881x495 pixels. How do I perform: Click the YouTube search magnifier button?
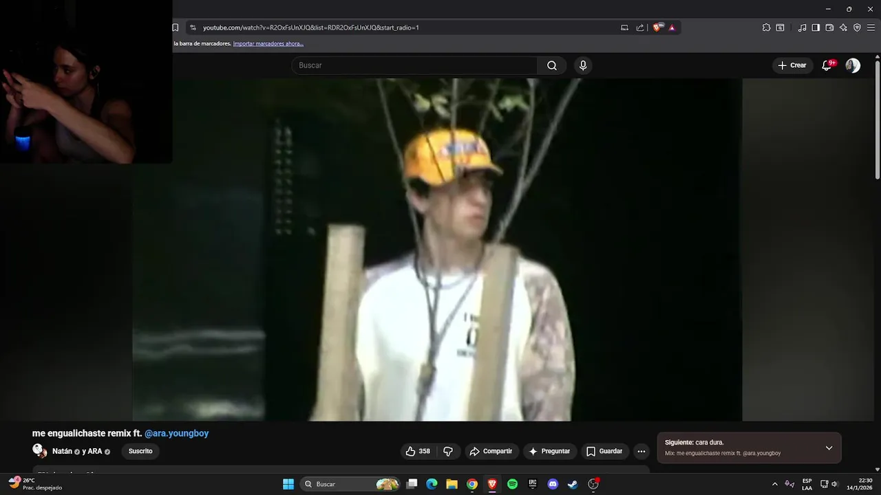click(x=552, y=65)
